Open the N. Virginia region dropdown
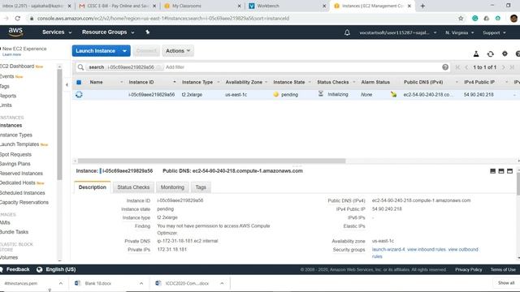This screenshot has width=520, height=292. (459, 32)
